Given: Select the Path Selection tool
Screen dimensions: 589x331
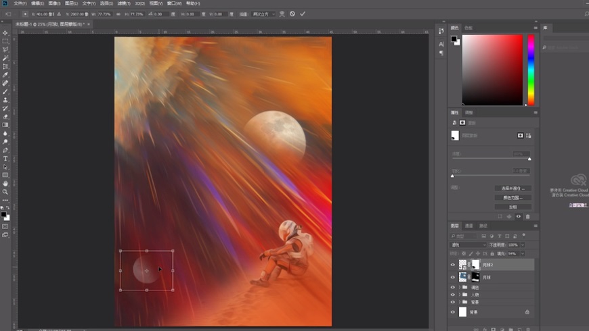Looking at the screenshot, I should tap(5, 167).
